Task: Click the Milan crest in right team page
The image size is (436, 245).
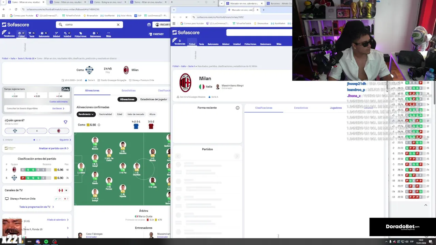Action: tap(185, 83)
